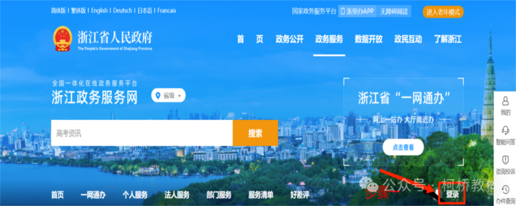Open the 办件查询 clock icon

(x=505, y=189)
